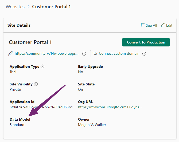Go to Websites breadcrumb
This screenshot has height=142, width=179.
pos(15,7)
